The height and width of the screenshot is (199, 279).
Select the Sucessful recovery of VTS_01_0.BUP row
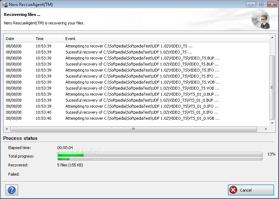(136, 101)
